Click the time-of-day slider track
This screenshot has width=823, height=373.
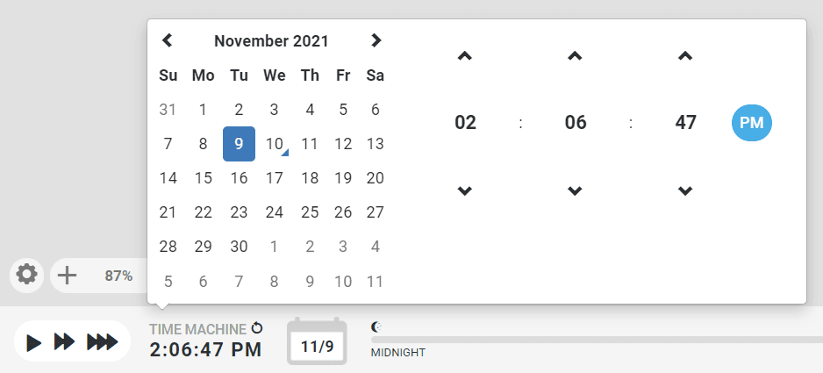(597, 340)
